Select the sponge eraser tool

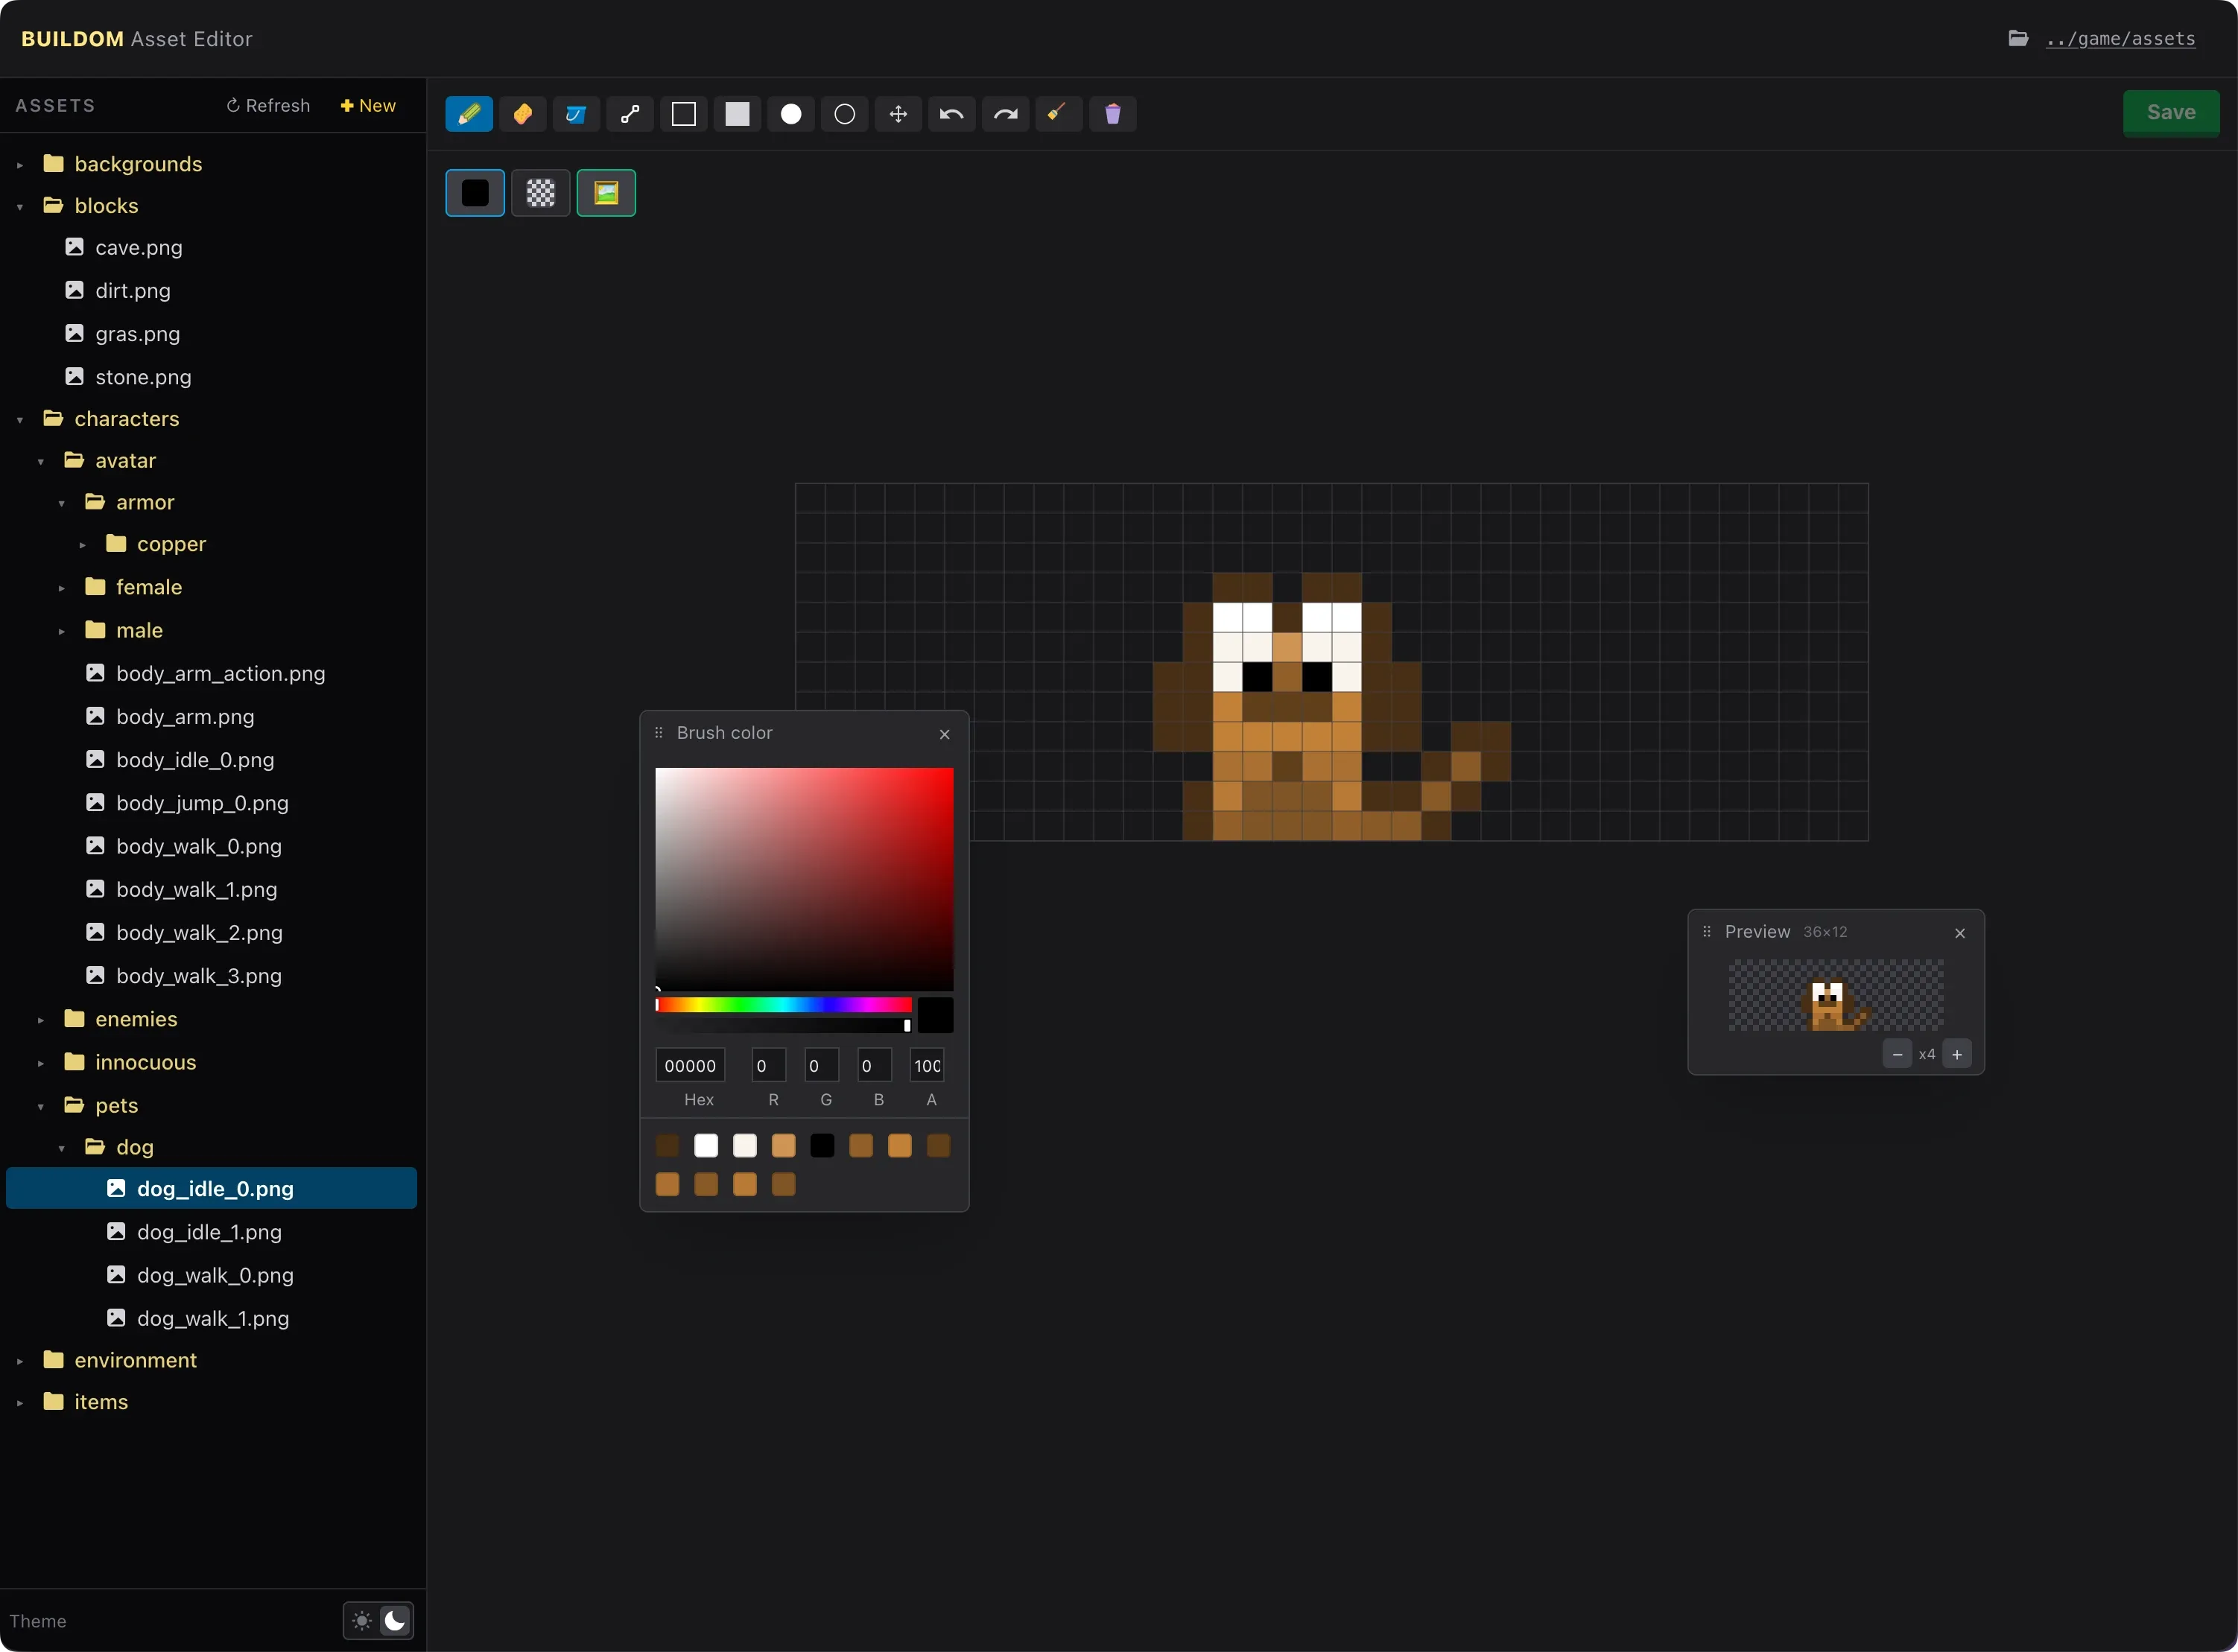click(523, 114)
